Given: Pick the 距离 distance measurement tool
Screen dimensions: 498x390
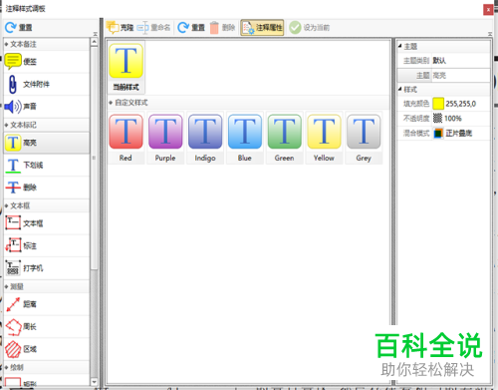Looking at the screenshot, I should pos(47,304).
